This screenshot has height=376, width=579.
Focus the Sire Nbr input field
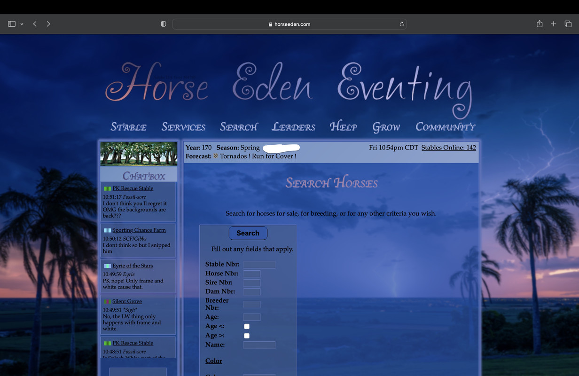(252, 282)
